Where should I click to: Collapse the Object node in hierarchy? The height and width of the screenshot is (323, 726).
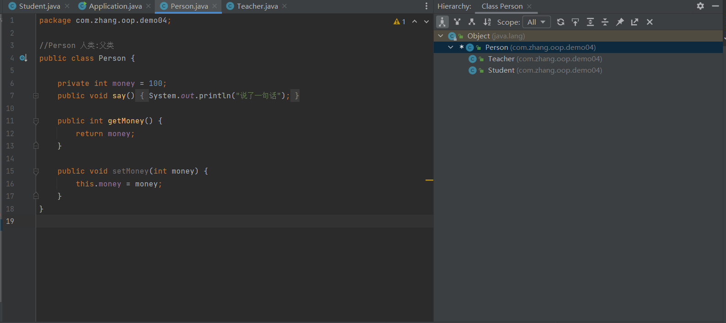(441, 36)
